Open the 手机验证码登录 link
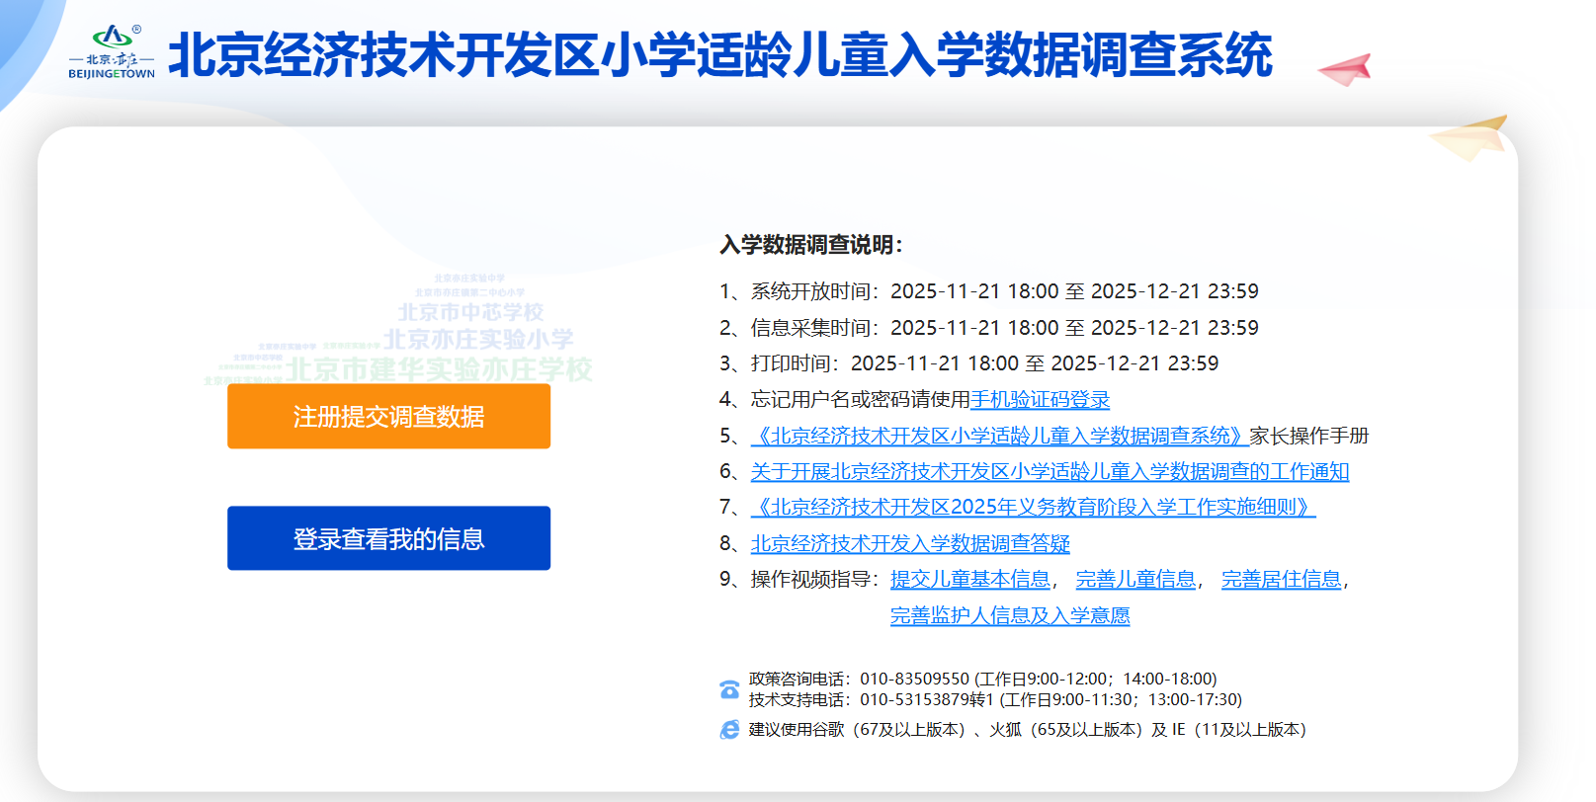Screen dimensions: 1596x802 pyautogui.click(x=1040, y=400)
